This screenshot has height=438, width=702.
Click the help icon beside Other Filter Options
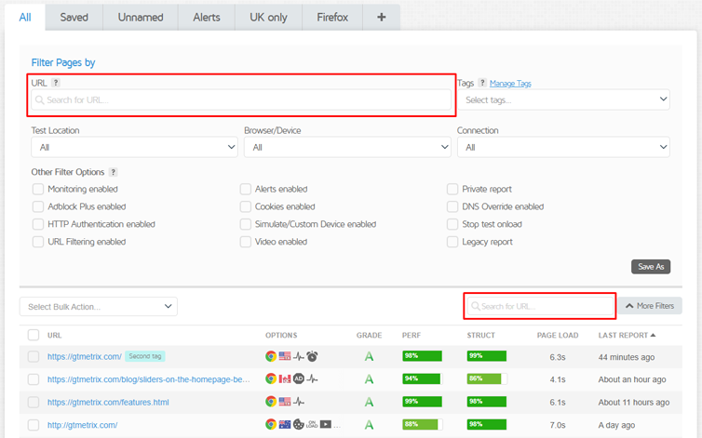coord(113,172)
